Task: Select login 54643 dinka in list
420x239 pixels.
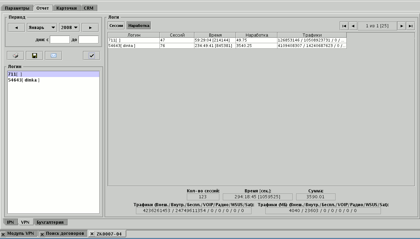Action: tap(24, 80)
